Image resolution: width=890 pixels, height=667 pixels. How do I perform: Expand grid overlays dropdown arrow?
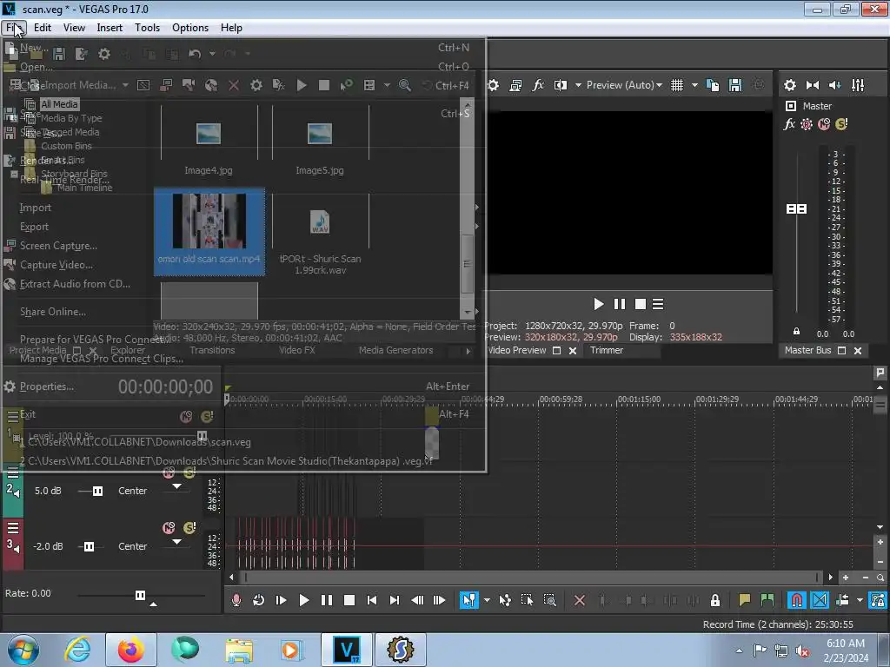[694, 85]
